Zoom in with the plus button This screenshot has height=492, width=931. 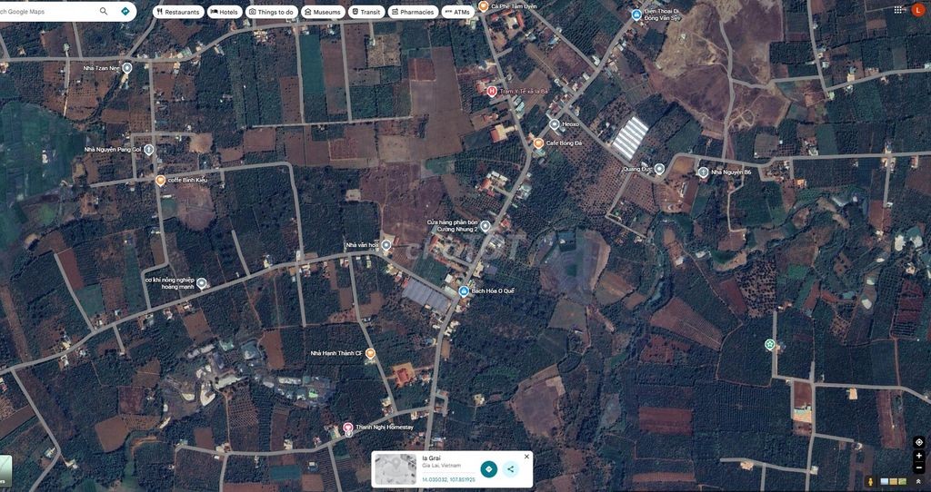919,456
